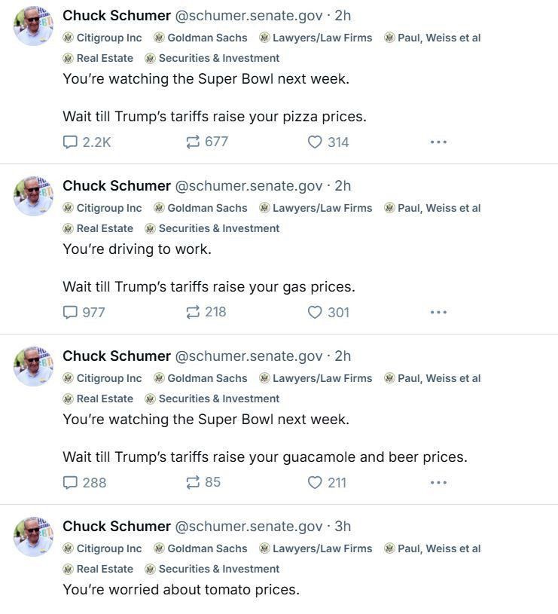Click reply icon on pizza prices post
Screen dimensions: 558x614
coord(70,142)
